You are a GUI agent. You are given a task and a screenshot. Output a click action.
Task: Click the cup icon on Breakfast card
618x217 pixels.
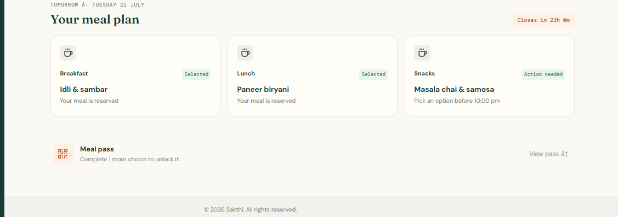68,52
